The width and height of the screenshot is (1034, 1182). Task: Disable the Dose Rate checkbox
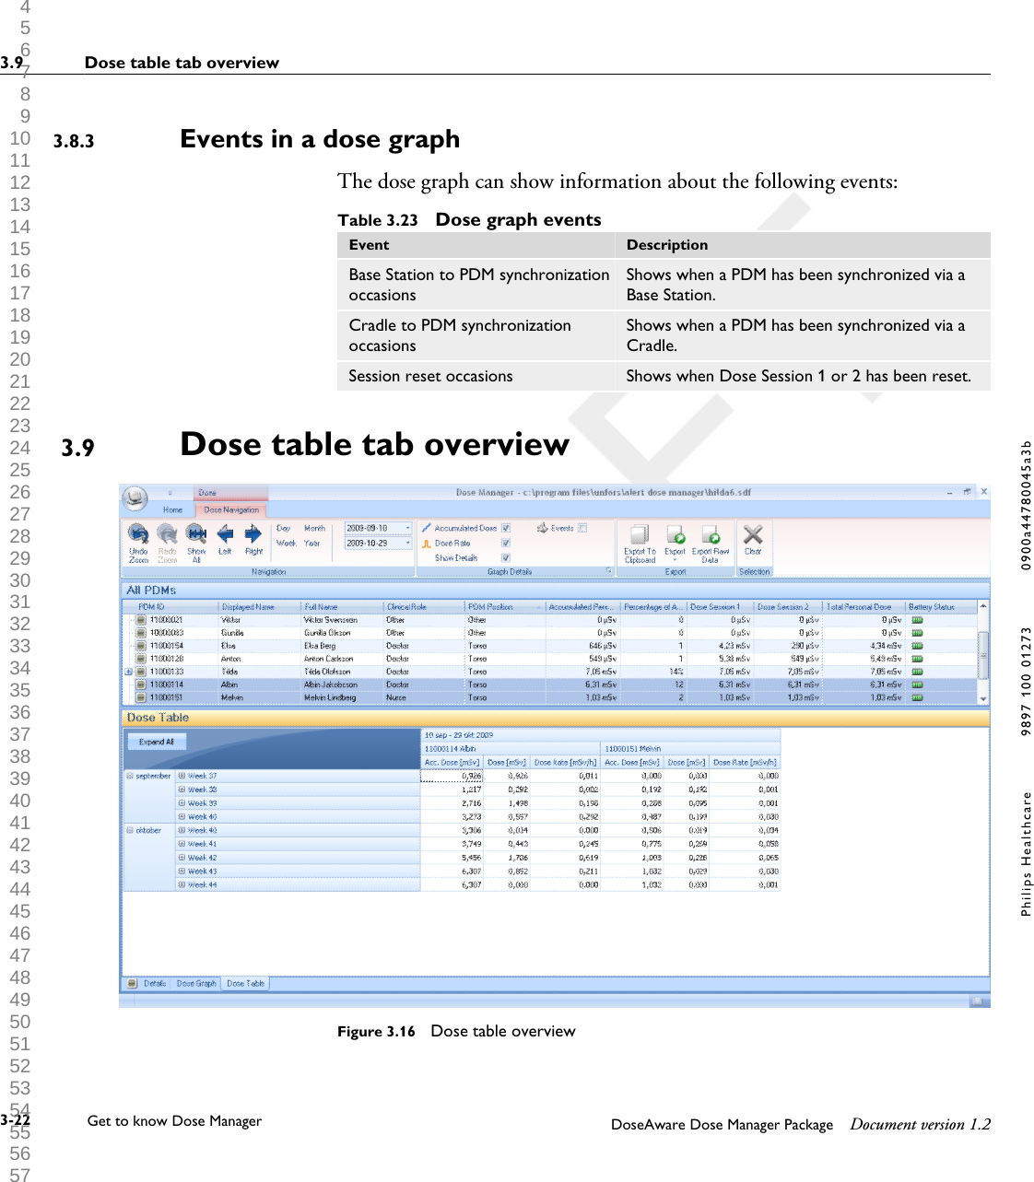505,543
